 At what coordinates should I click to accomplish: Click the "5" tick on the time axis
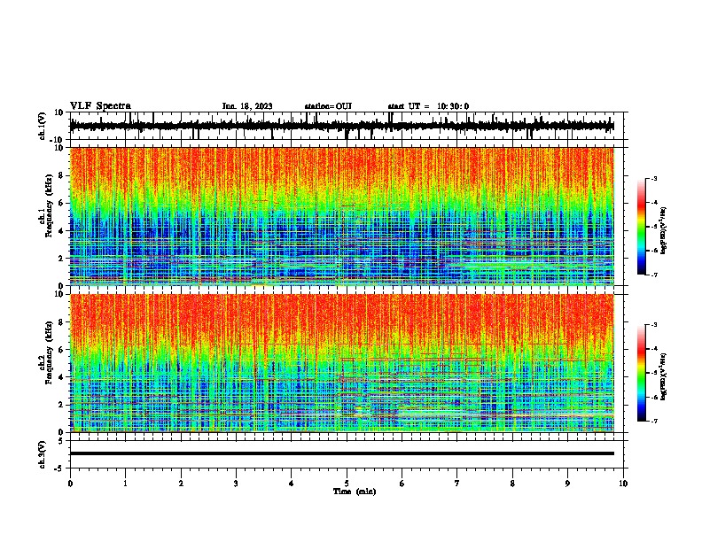(347, 484)
